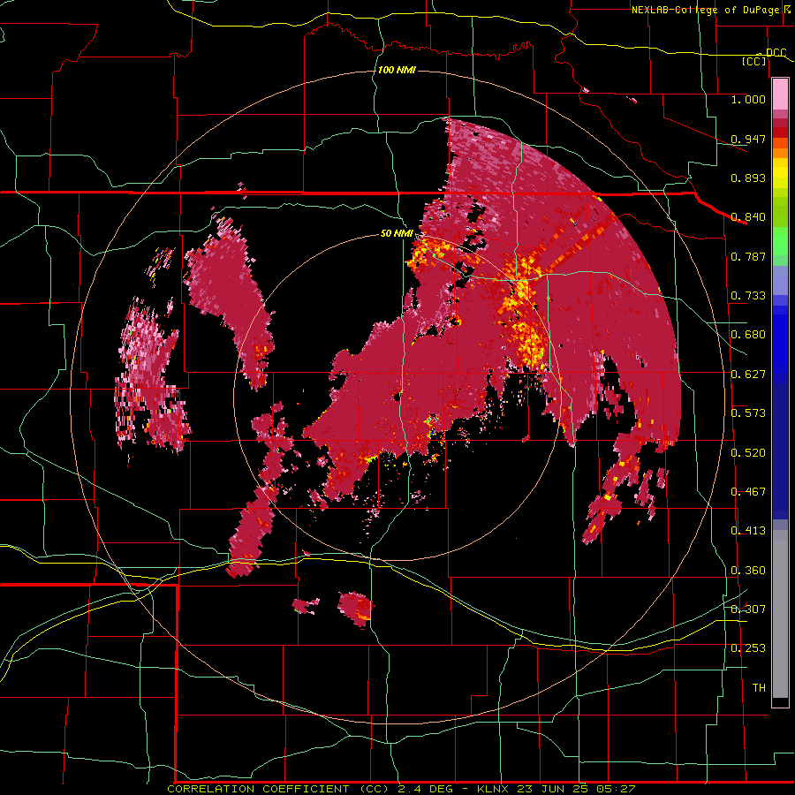795x795 pixels.
Task: Select the 0.520 scale value
Action: point(748,453)
